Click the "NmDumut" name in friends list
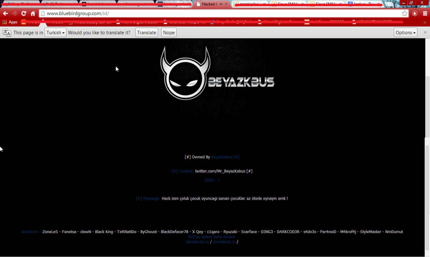This screenshot has height=257, width=430. pos(394,232)
